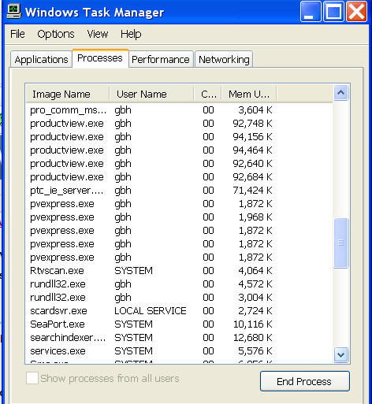Viewport: 372px width, 404px height.
Task: Sort by Image Name column header
Action: point(68,94)
